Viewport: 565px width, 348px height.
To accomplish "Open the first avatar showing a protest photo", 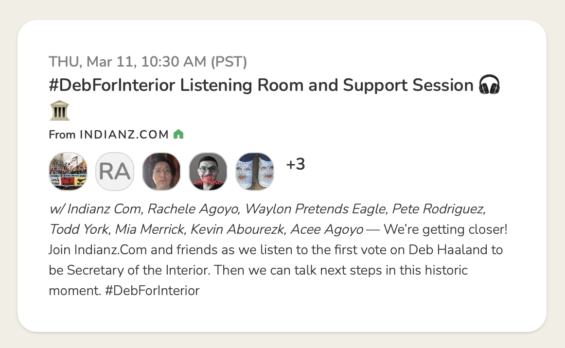I will [68, 171].
